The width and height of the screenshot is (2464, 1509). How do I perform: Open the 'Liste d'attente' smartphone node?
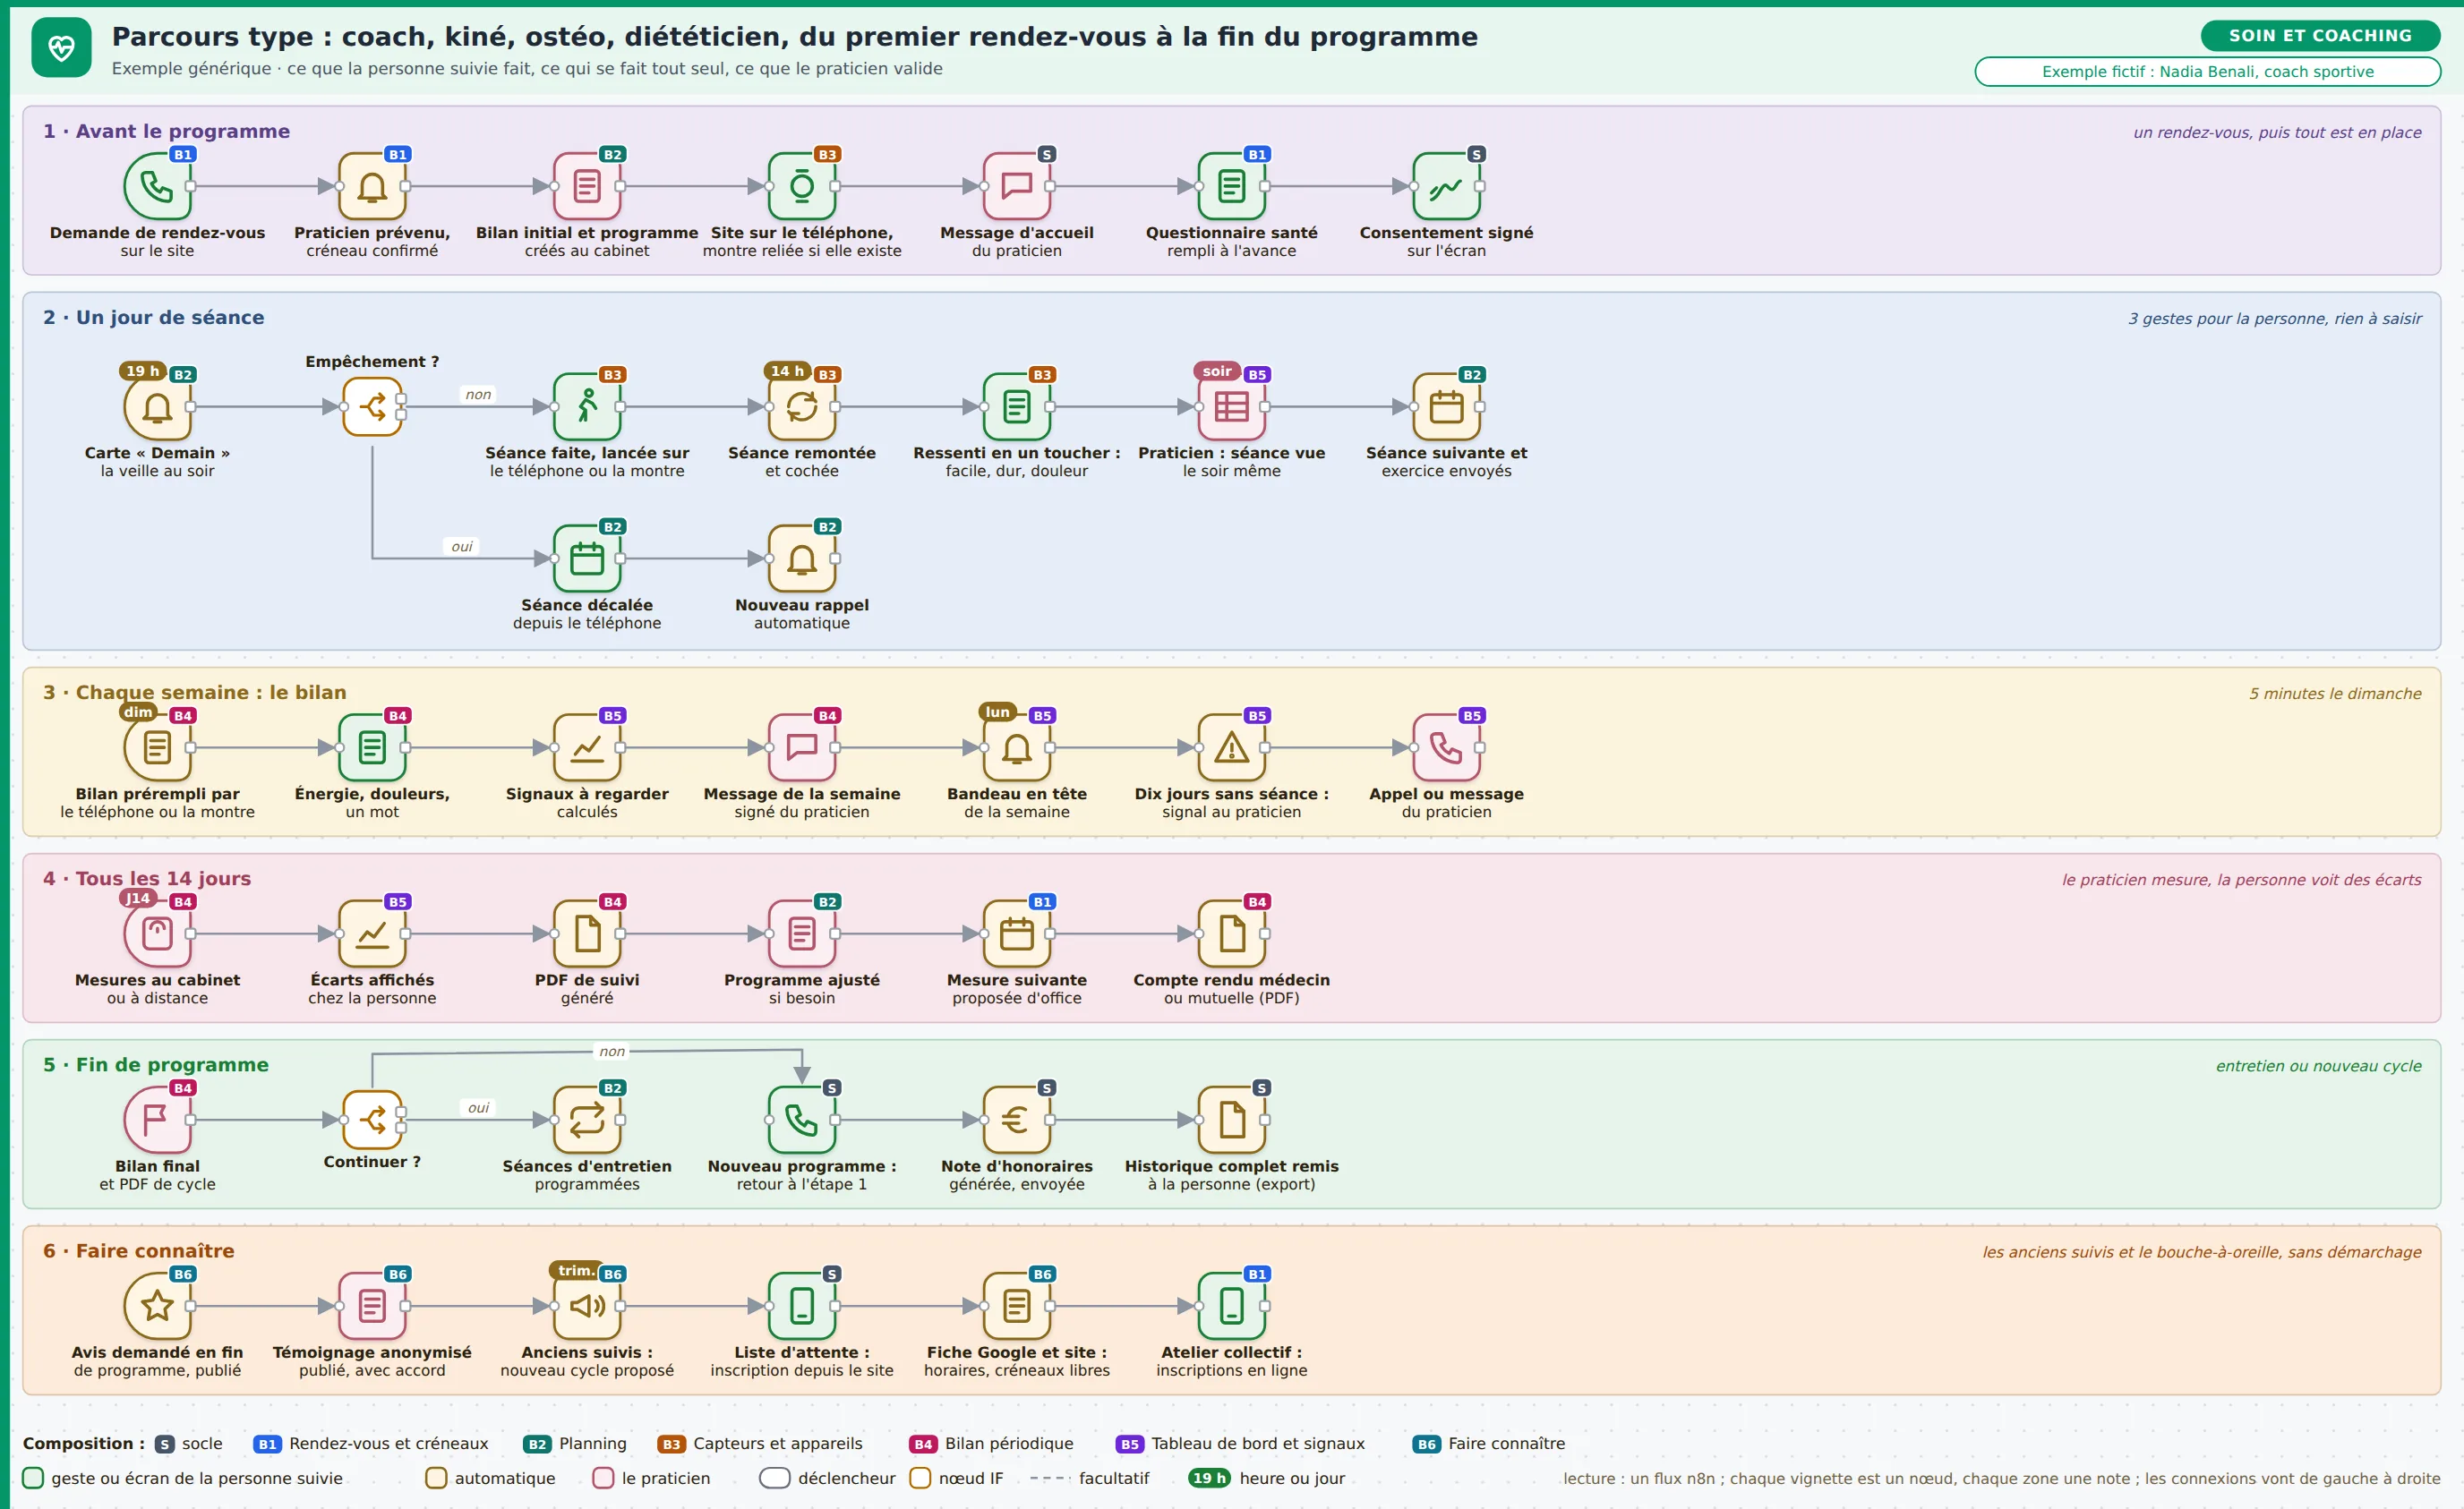[x=802, y=1306]
